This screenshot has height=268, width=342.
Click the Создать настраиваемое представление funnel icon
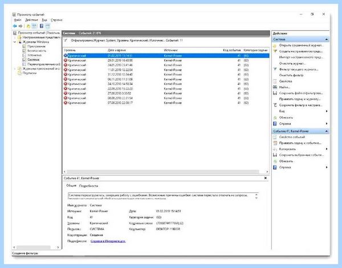pos(275,51)
